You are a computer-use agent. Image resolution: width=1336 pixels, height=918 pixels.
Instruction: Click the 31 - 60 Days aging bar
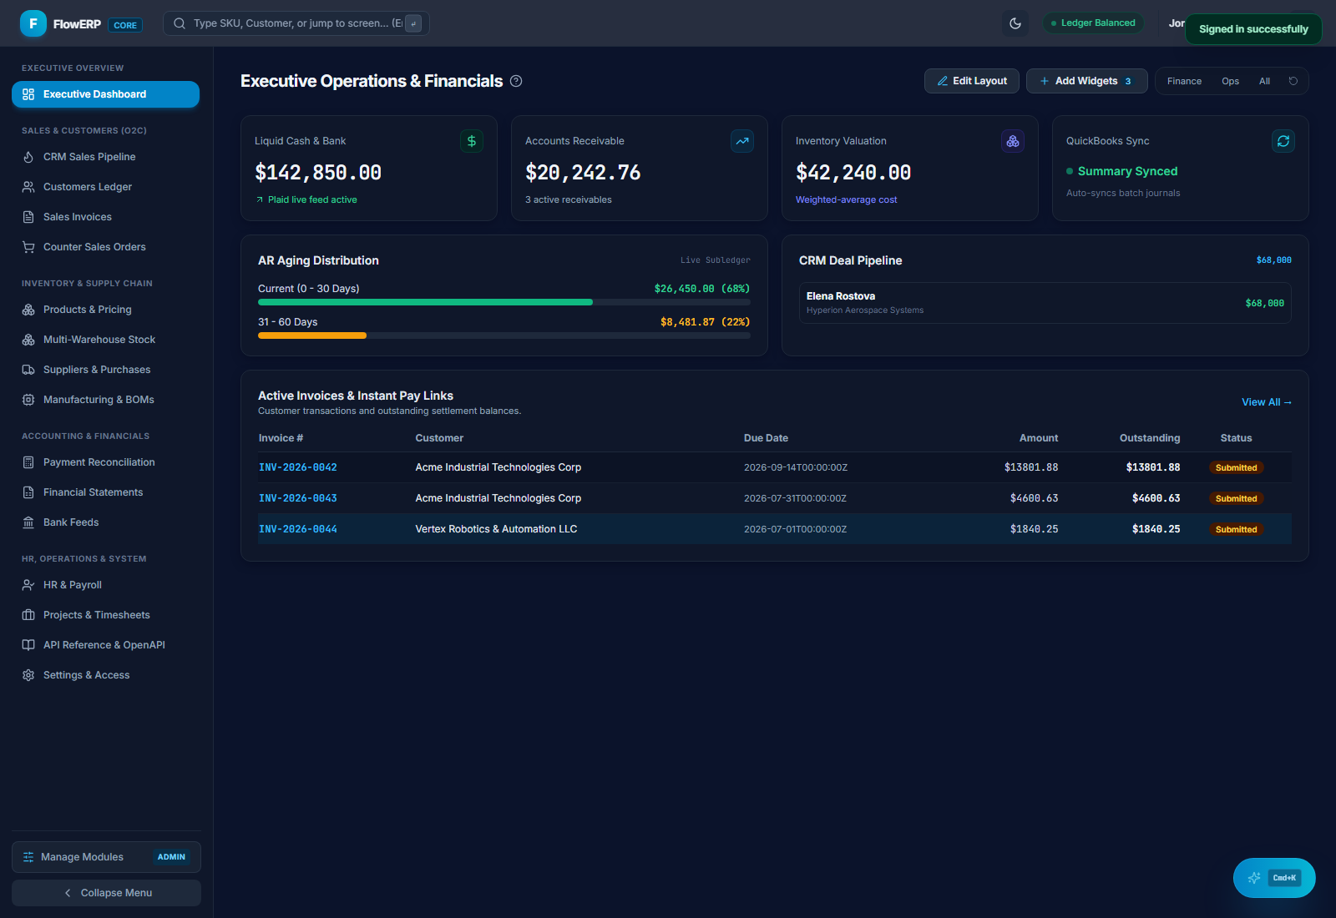pos(504,335)
